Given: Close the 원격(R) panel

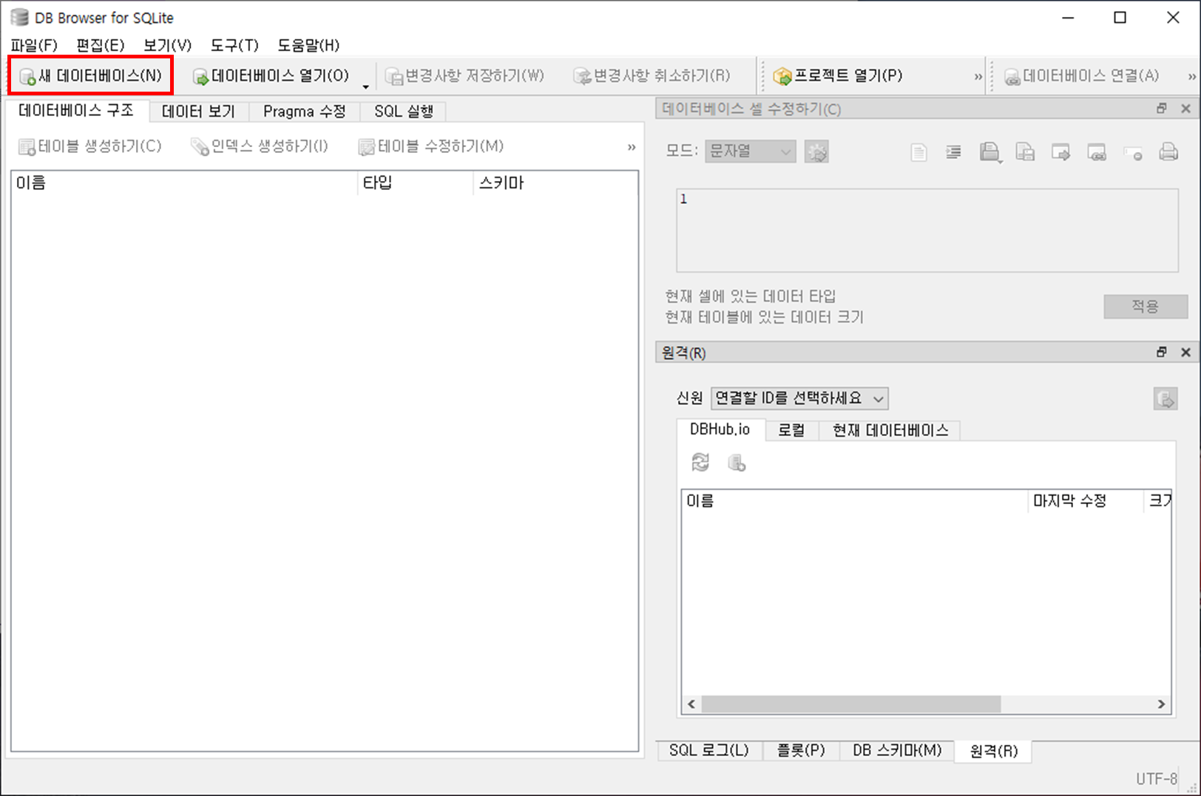Looking at the screenshot, I should (x=1185, y=353).
